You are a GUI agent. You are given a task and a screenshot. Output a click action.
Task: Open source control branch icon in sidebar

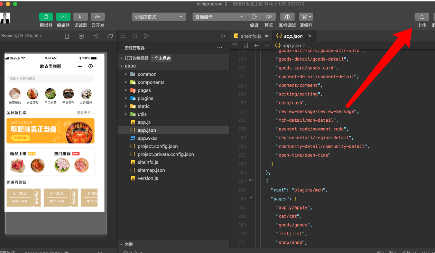[x=146, y=36]
